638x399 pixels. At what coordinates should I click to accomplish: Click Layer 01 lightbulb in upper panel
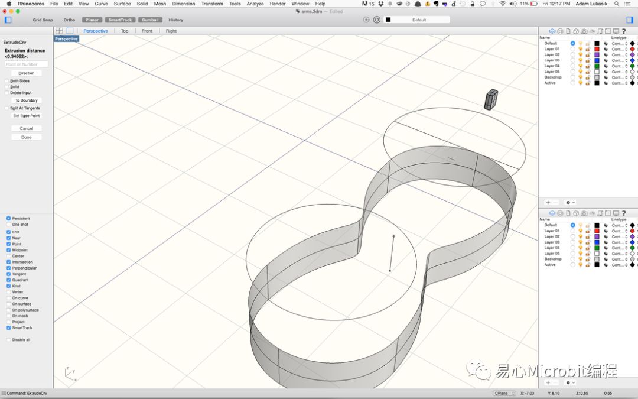click(x=581, y=49)
